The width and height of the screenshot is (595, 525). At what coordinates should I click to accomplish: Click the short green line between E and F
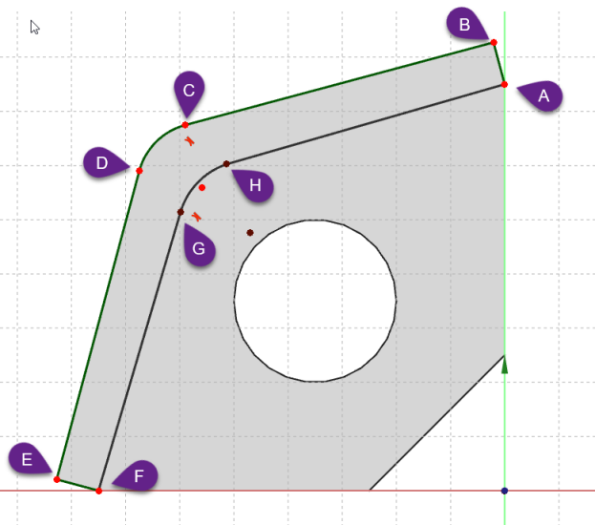point(77,485)
